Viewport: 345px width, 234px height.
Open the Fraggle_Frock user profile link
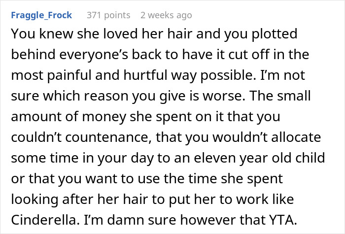[x=41, y=15]
